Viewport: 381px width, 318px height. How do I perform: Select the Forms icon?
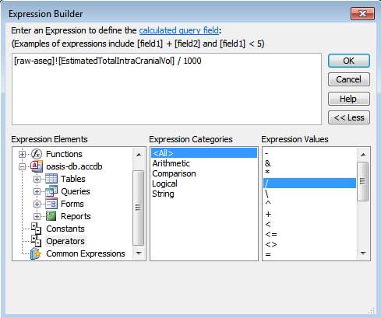click(x=51, y=204)
